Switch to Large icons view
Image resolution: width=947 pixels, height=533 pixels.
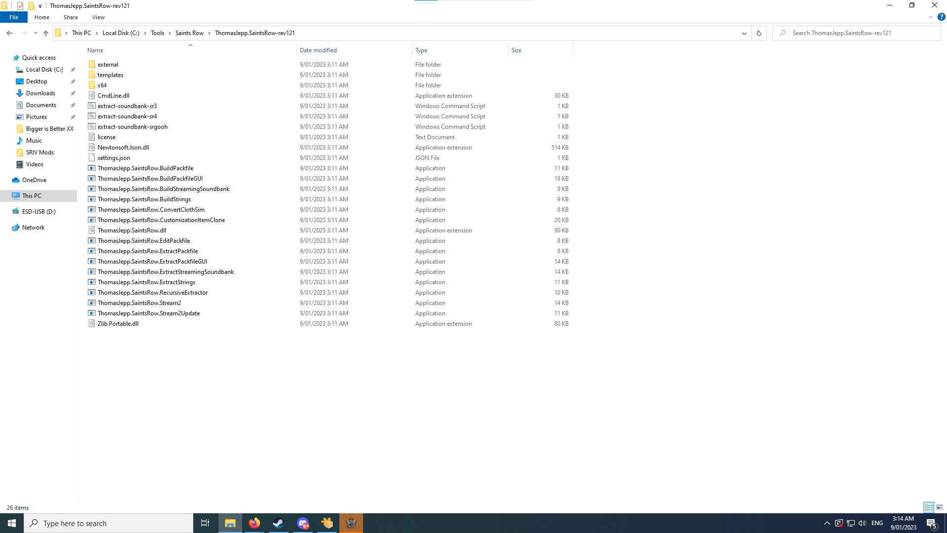(940, 507)
